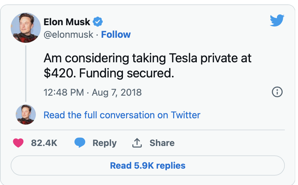Image resolution: width=298 pixels, height=185 pixels.
Task: Click the Share text label
Action: click(x=162, y=143)
